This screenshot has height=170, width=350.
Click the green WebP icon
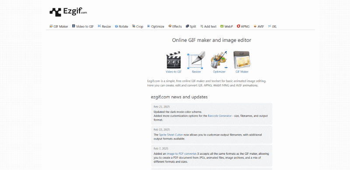coord(222,26)
